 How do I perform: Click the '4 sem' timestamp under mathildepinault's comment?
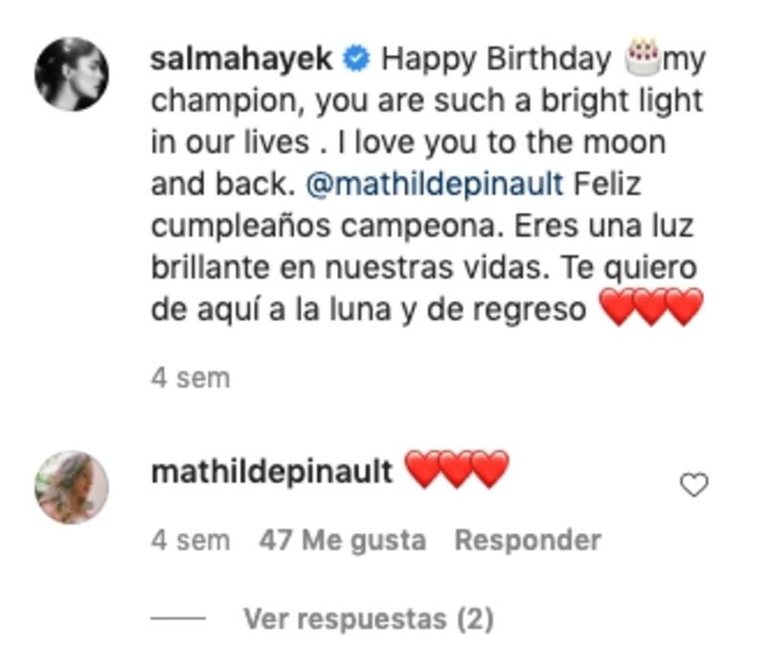pyautogui.click(x=191, y=540)
